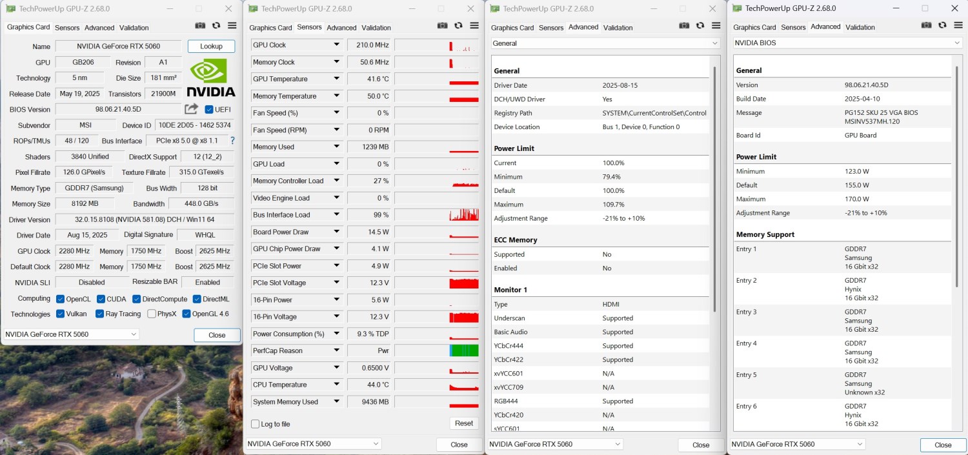This screenshot has height=455, width=968.
Task: Click the Bus Interface Load graph
Action: click(437, 215)
